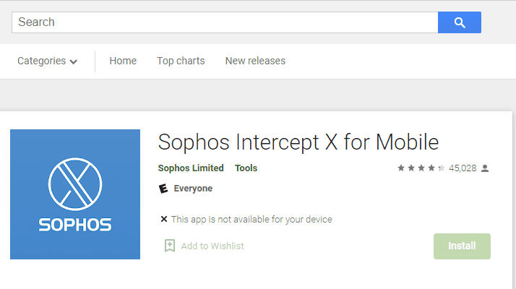Open the Sophos Limited developer link
The height and width of the screenshot is (289, 516).
tap(191, 168)
